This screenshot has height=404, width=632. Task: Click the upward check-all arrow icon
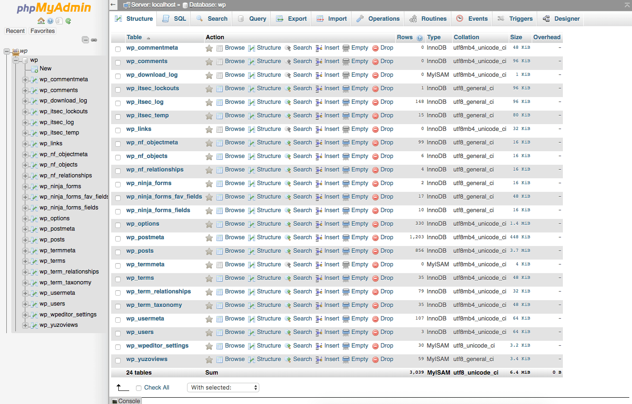tap(123, 387)
